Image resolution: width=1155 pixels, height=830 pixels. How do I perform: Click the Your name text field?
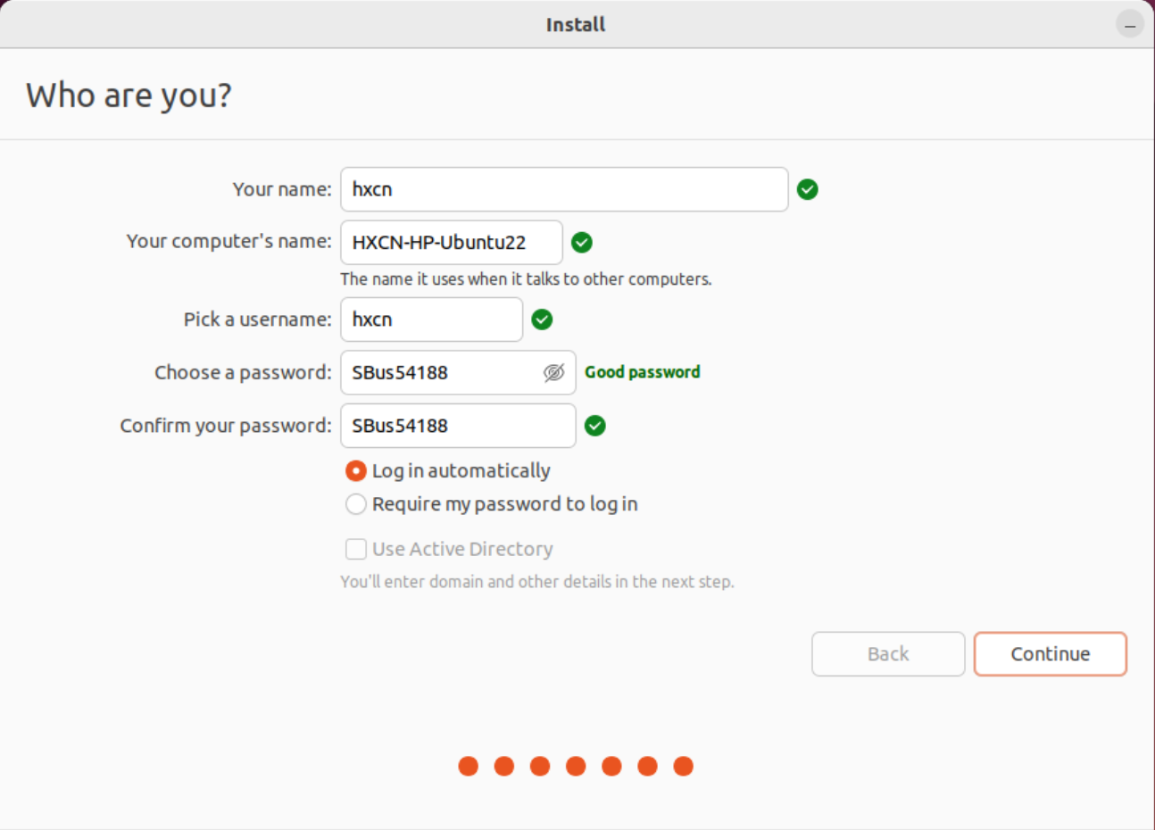(564, 189)
